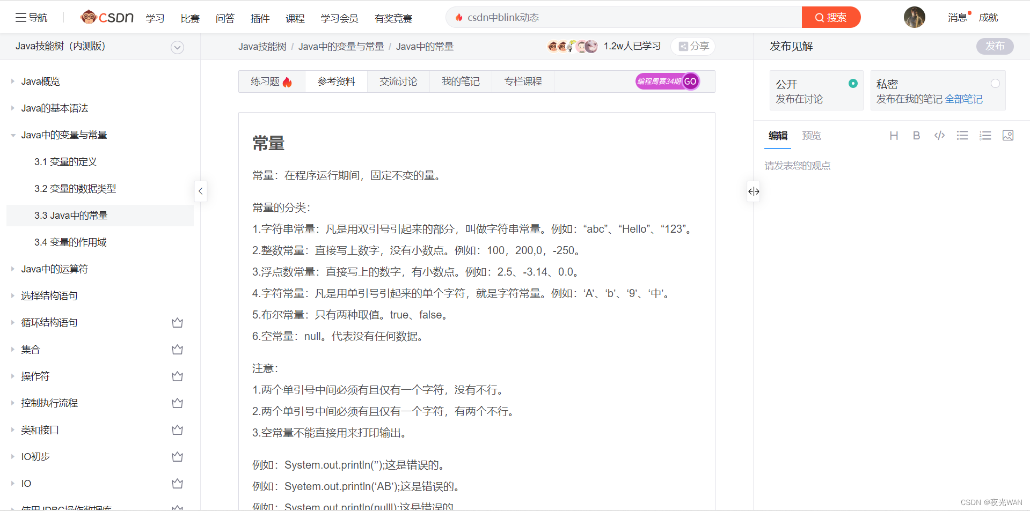Click the crown icon beside 集合

point(177,350)
